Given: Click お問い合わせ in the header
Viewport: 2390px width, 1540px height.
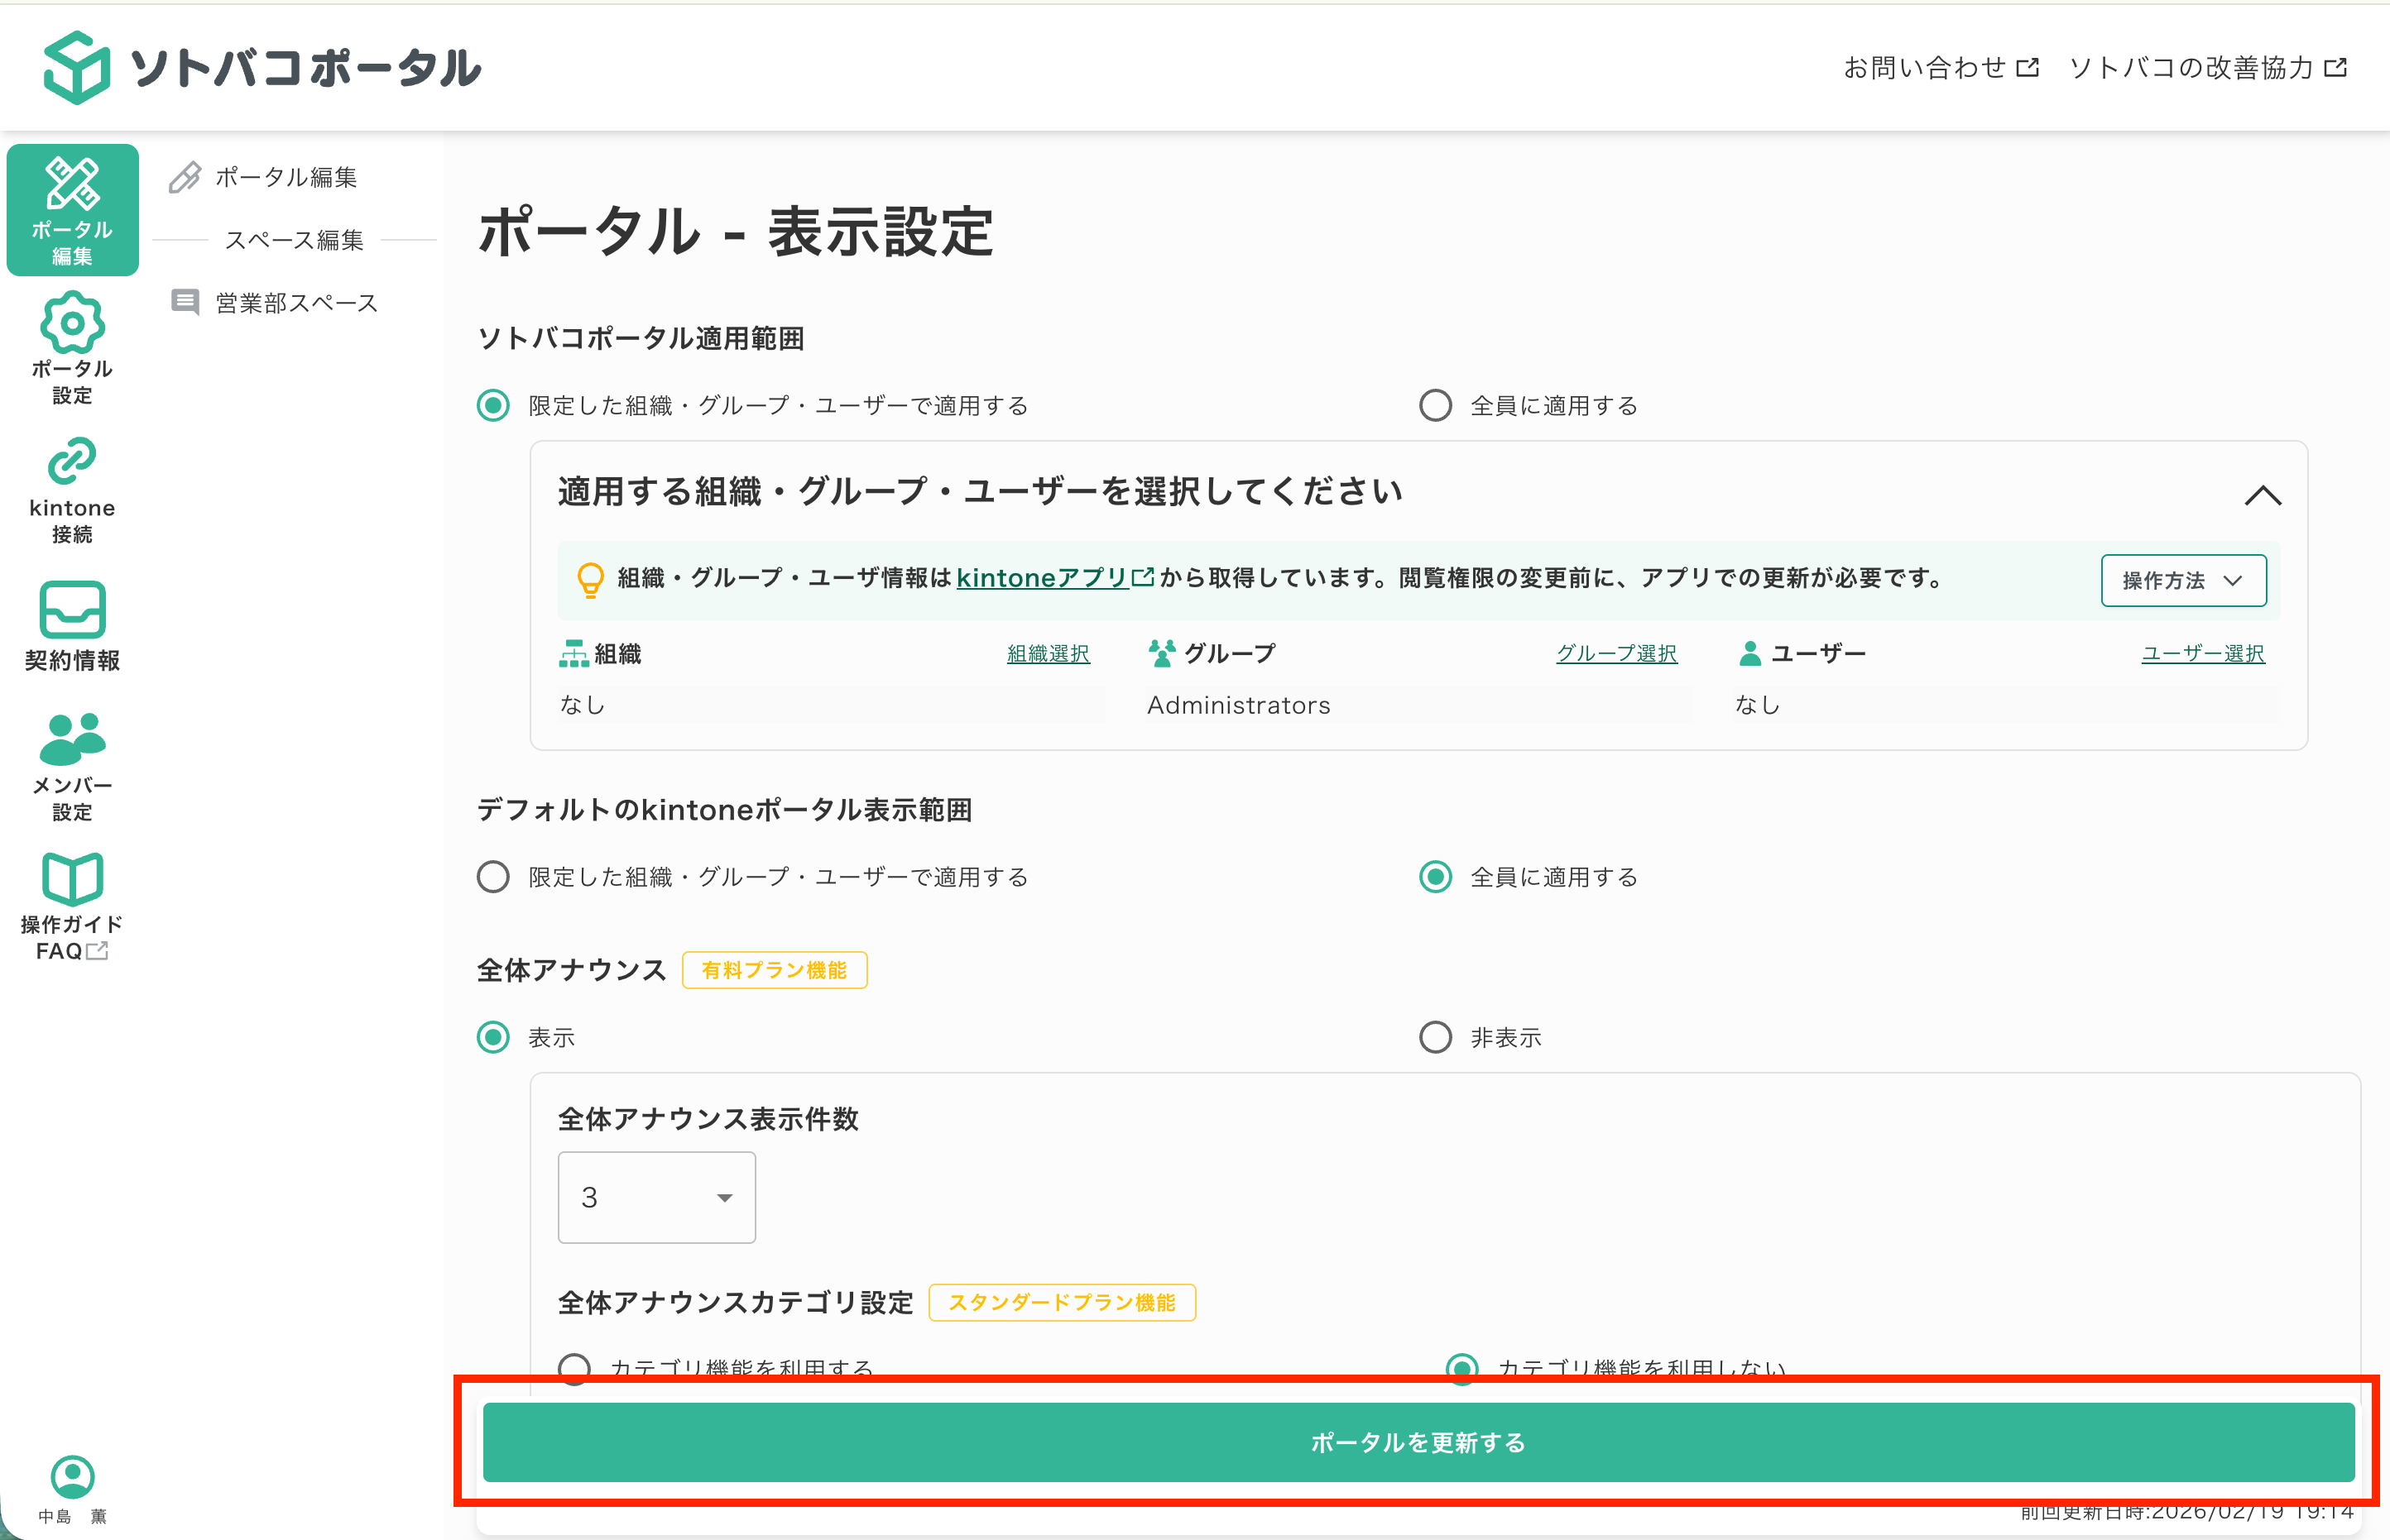Looking at the screenshot, I should [x=1926, y=67].
